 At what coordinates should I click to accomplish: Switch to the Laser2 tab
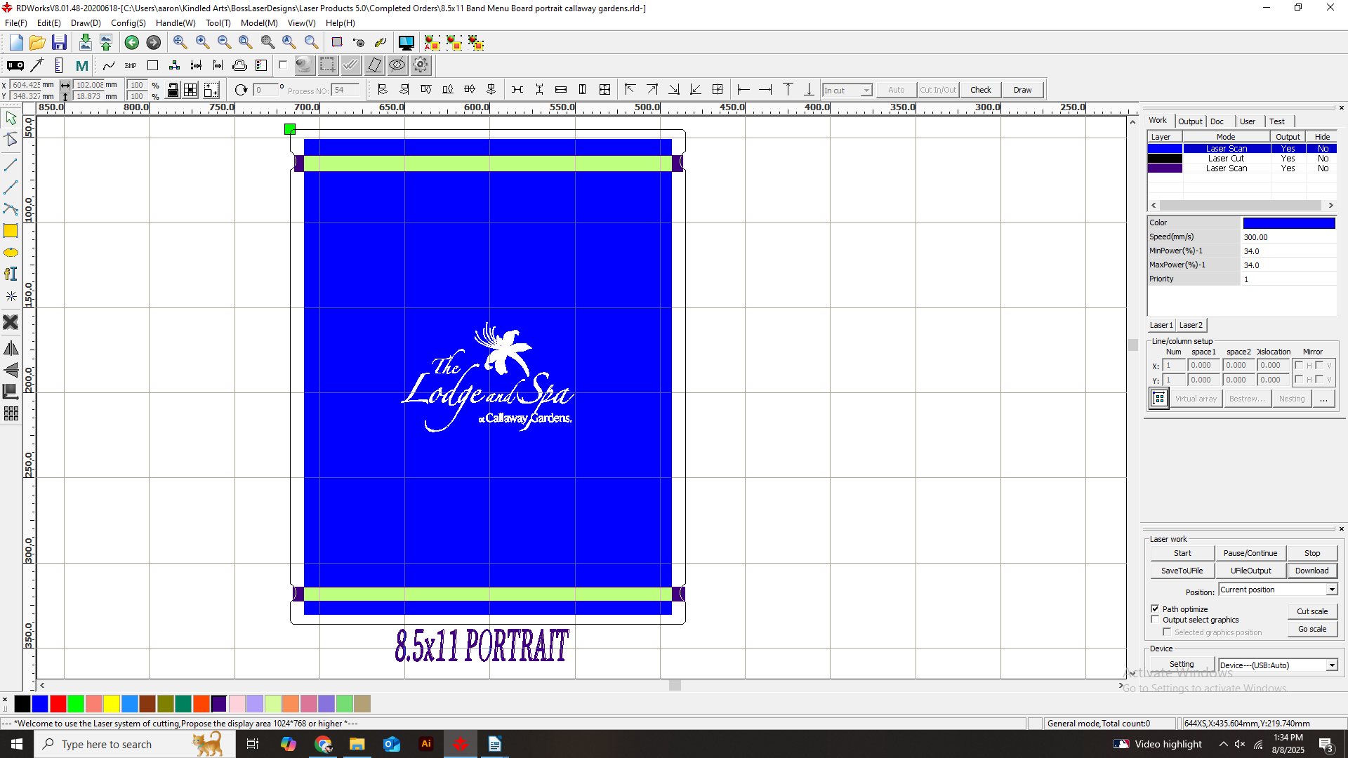[x=1191, y=325]
